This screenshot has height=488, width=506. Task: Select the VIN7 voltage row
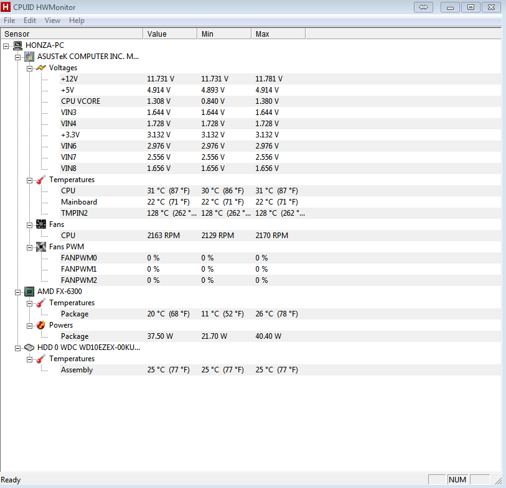click(x=280, y=157)
